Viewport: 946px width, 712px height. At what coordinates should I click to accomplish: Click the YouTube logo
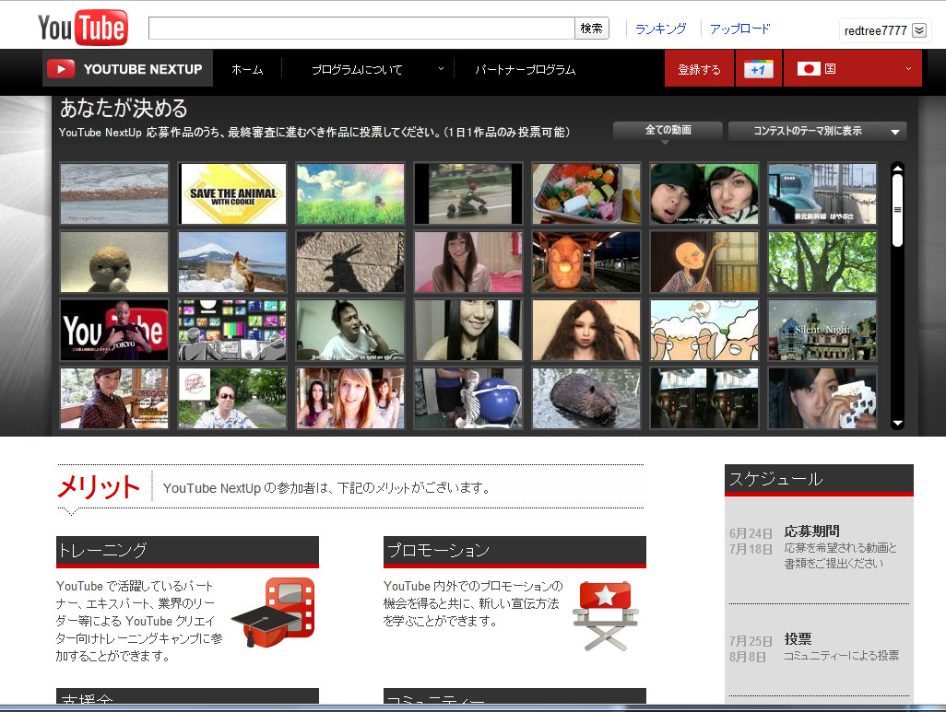(x=83, y=27)
